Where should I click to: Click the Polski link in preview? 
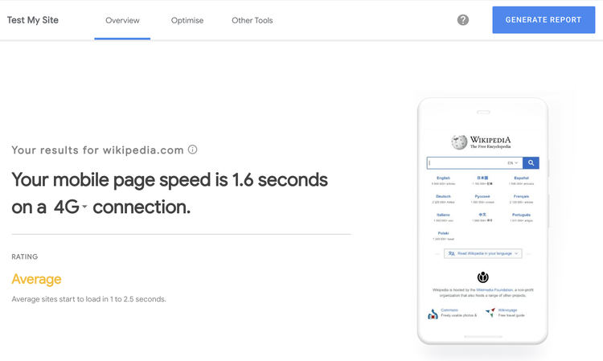click(443, 233)
